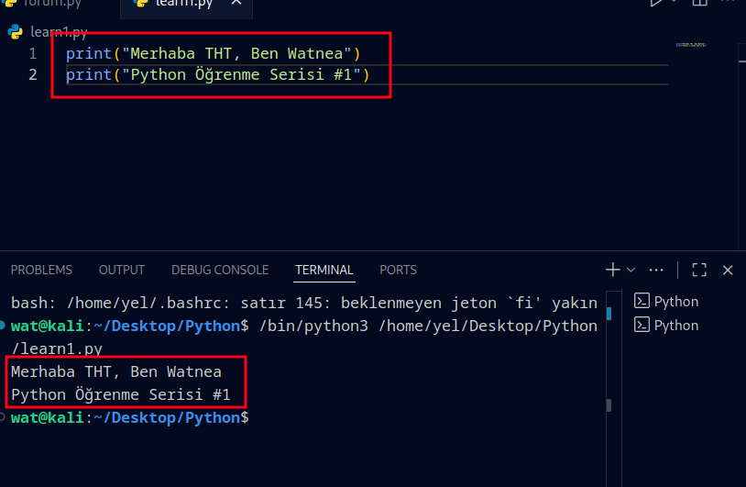Viewport: 746px width, 487px height.
Task: Click Python file icon in breadcrumb
Action: (x=16, y=32)
